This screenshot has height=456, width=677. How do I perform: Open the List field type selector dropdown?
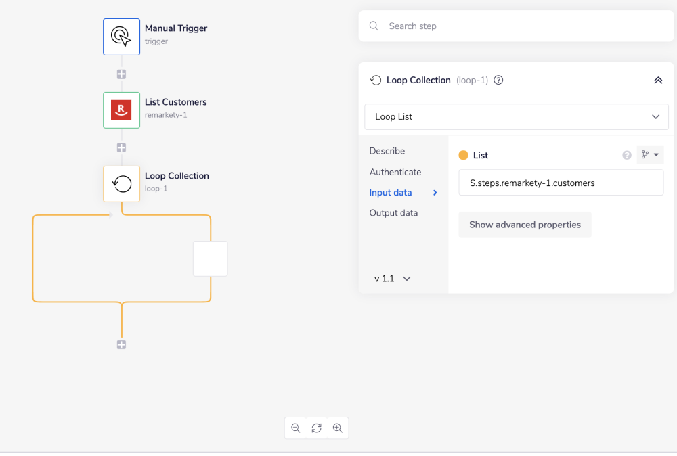[650, 155]
